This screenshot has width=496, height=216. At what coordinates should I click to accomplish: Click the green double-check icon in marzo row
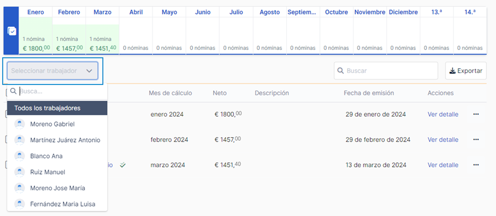pyautogui.click(x=123, y=165)
